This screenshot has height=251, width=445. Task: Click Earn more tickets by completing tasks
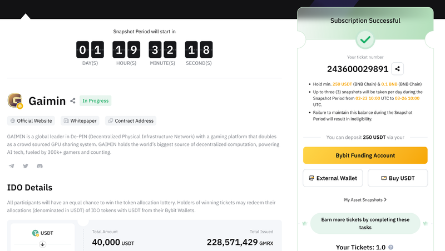[365, 224]
